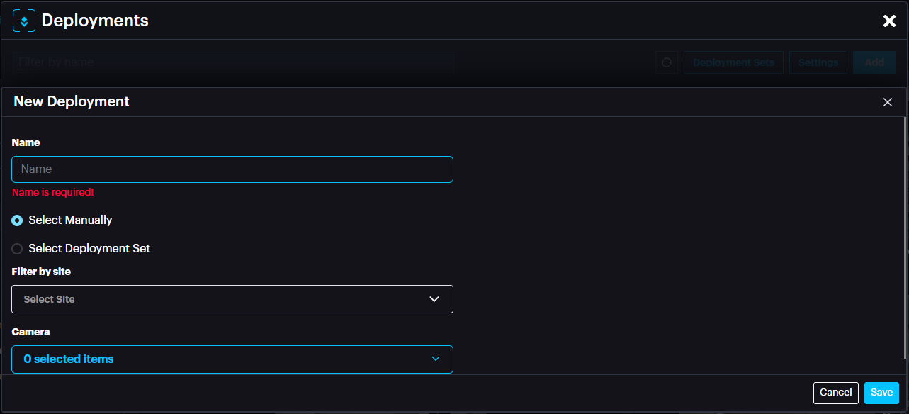Close the Deployments panel with the large X

click(x=889, y=21)
